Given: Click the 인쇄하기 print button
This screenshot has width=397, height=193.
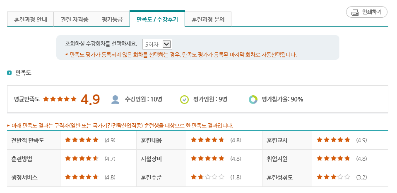Looking at the screenshot, I should (367, 12).
